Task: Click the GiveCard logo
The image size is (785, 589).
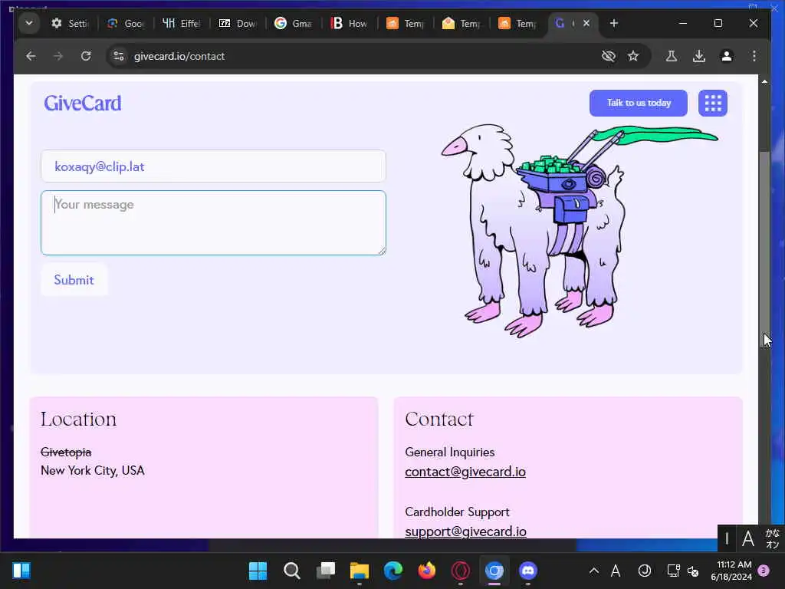Action: 83,104
